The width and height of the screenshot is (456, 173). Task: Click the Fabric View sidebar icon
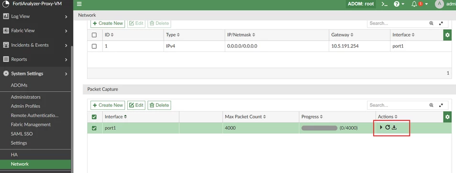point(6,31)
